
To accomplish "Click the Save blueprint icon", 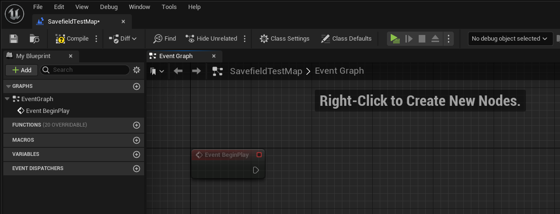I will [14, 39].
